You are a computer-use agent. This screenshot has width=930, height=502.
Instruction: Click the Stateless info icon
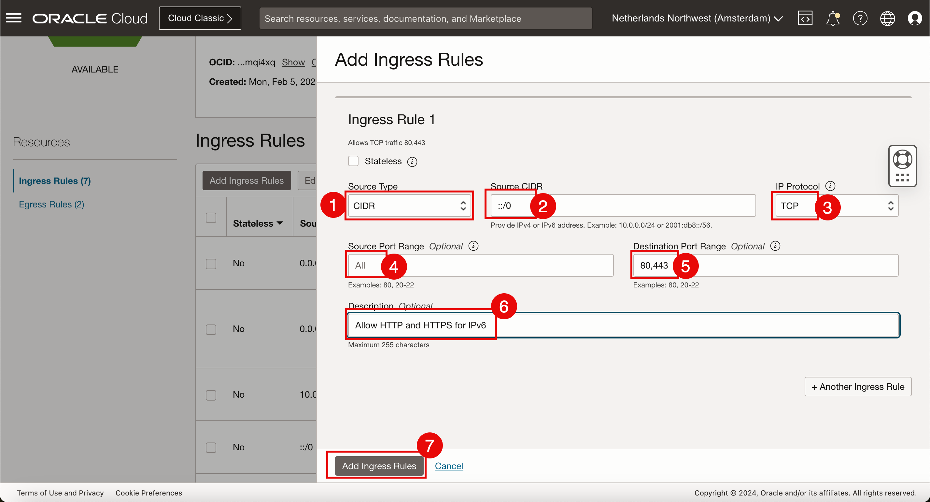pos(412,162)
